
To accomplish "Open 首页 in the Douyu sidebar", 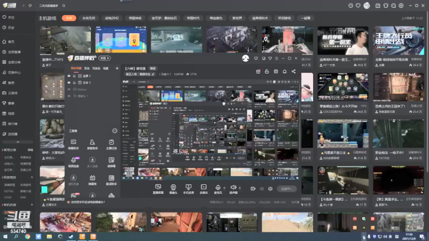I will click(11, 42).
